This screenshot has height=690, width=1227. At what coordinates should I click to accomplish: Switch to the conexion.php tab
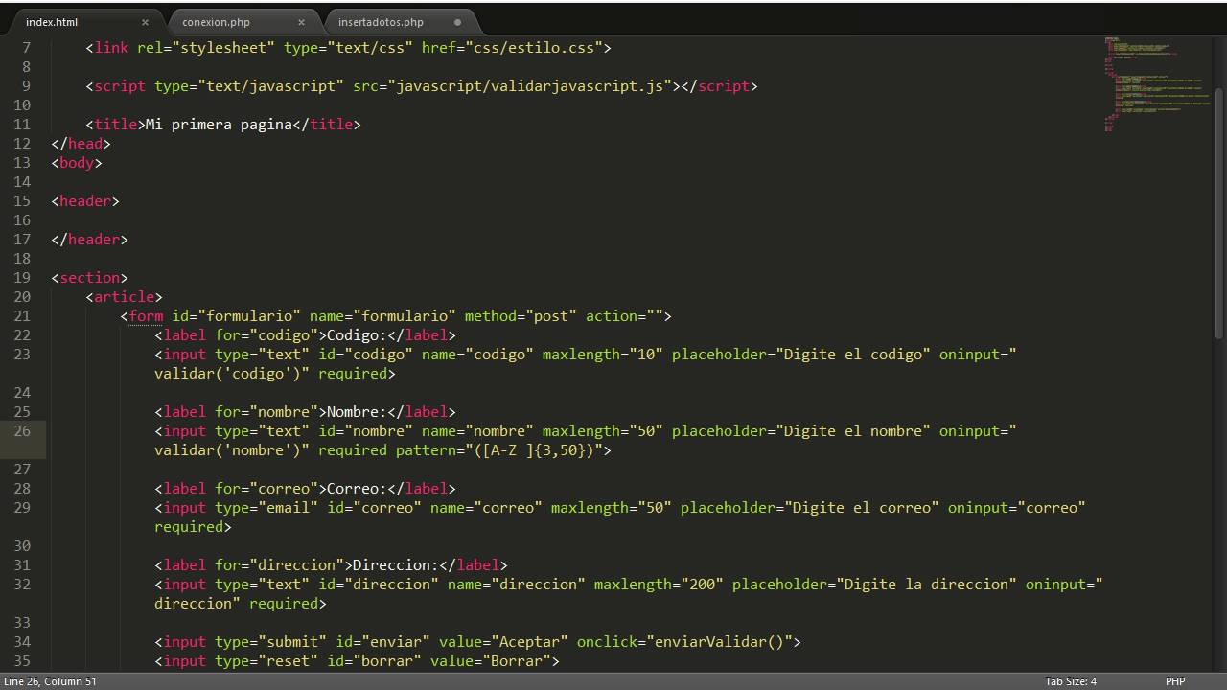pos(216,22)
